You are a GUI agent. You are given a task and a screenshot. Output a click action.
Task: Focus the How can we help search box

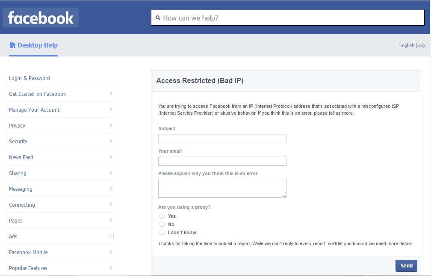(x=287, y=18)
